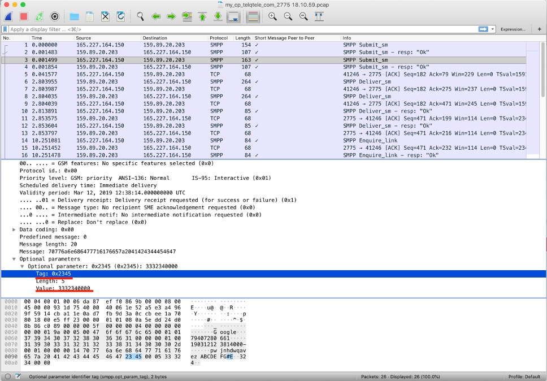Sort packets by Protocol column header
Screen dimensions: 547x381
[219, 38]
